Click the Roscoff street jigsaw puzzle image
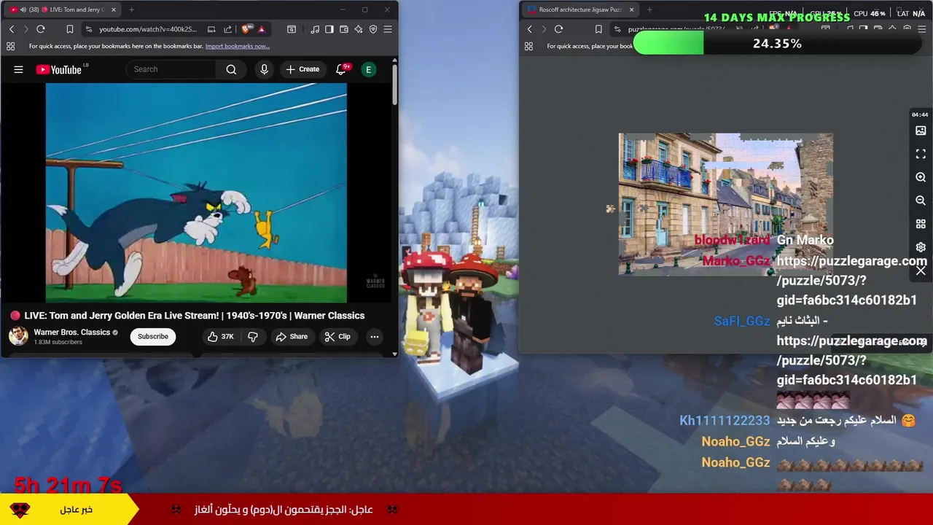 click(x=725, y=204)
